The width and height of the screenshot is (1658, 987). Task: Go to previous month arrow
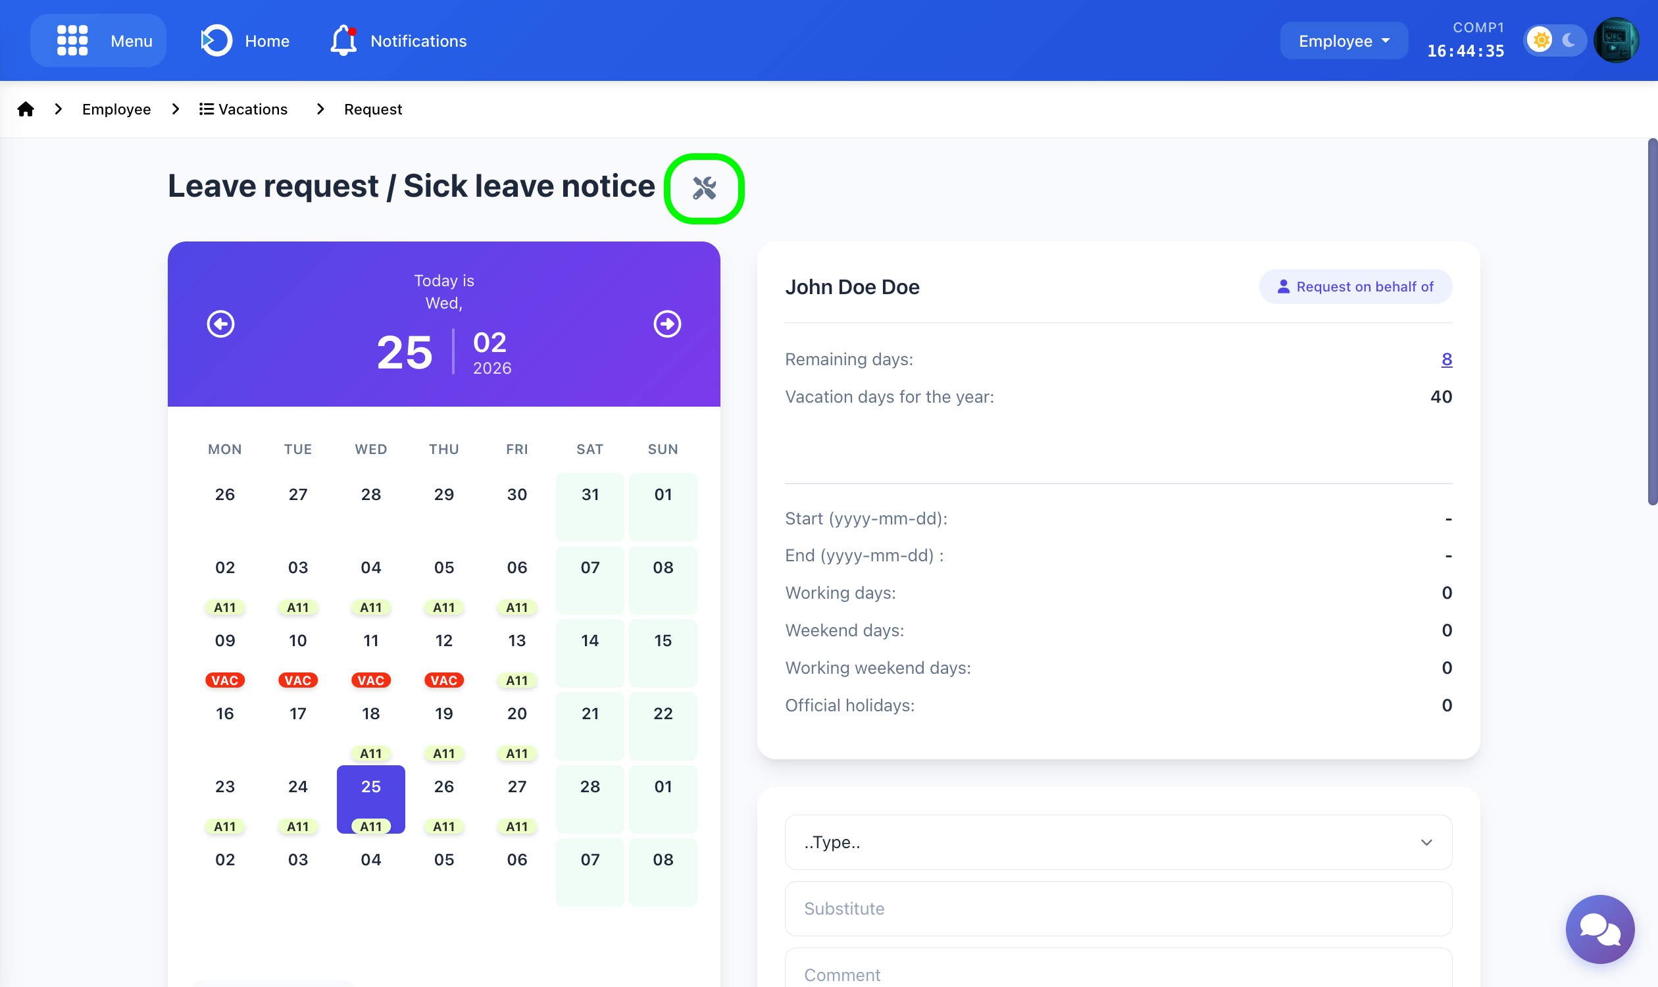(221, 324)
